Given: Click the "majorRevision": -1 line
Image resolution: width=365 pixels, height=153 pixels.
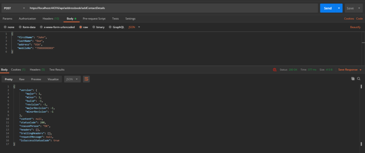Looking at the screenshot, I should tap(40, 108).
